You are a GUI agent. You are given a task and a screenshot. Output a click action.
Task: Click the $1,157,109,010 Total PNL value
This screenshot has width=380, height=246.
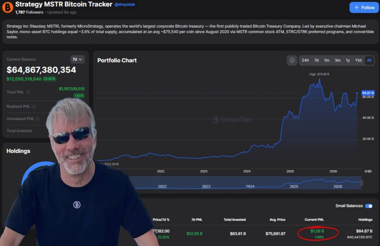coord(71,89)
